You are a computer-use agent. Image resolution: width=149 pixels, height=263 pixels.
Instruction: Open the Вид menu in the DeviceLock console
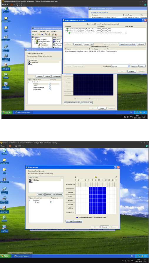[48, 32]
